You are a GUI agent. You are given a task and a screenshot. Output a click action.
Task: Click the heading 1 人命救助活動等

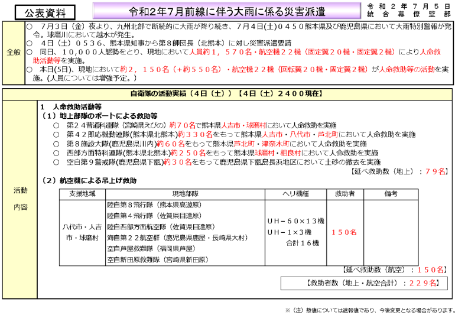(71, 107)
